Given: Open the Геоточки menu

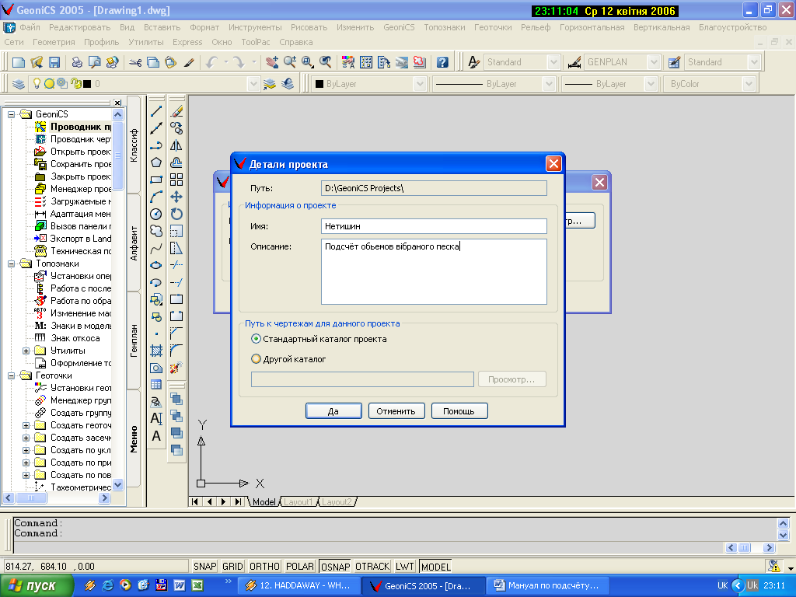Looking at the screenshot, I should [493, 27].
